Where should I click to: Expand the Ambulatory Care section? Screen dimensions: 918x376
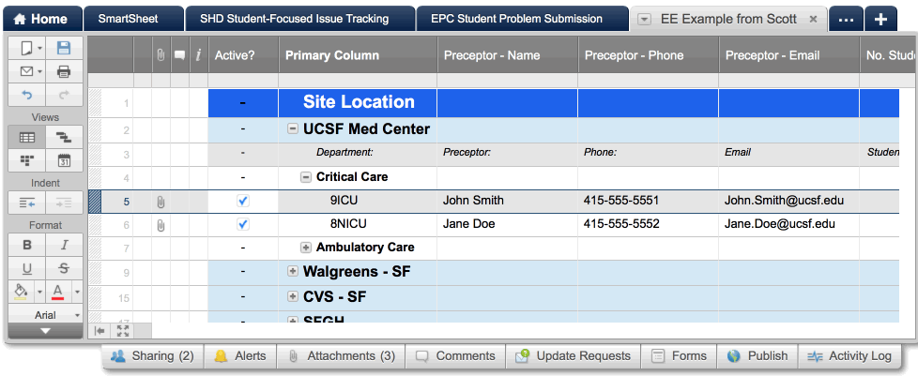[306, 248]
